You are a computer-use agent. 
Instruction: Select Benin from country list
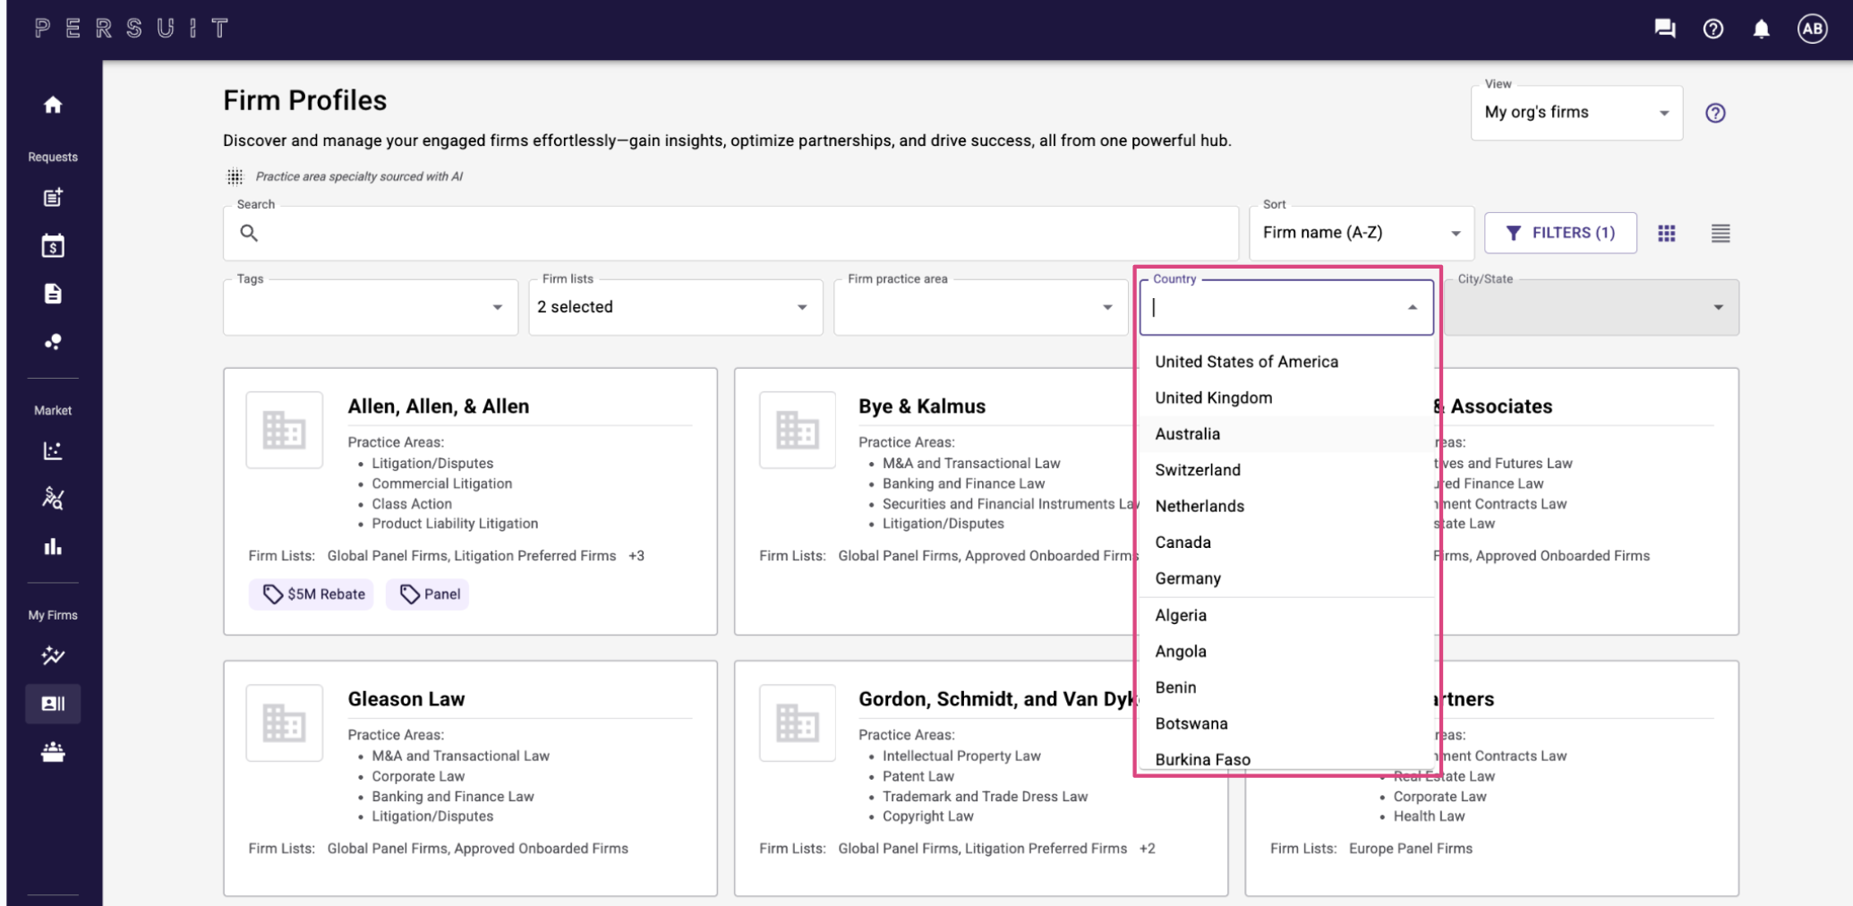[1286, 688]
